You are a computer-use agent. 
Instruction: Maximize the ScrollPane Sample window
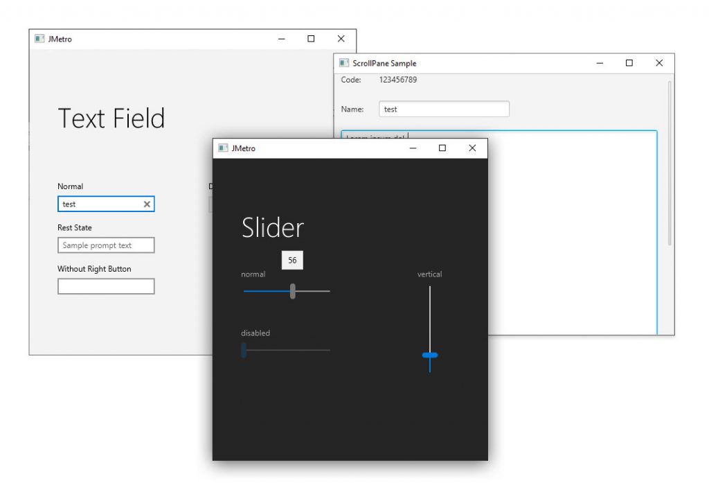point(629,63)
